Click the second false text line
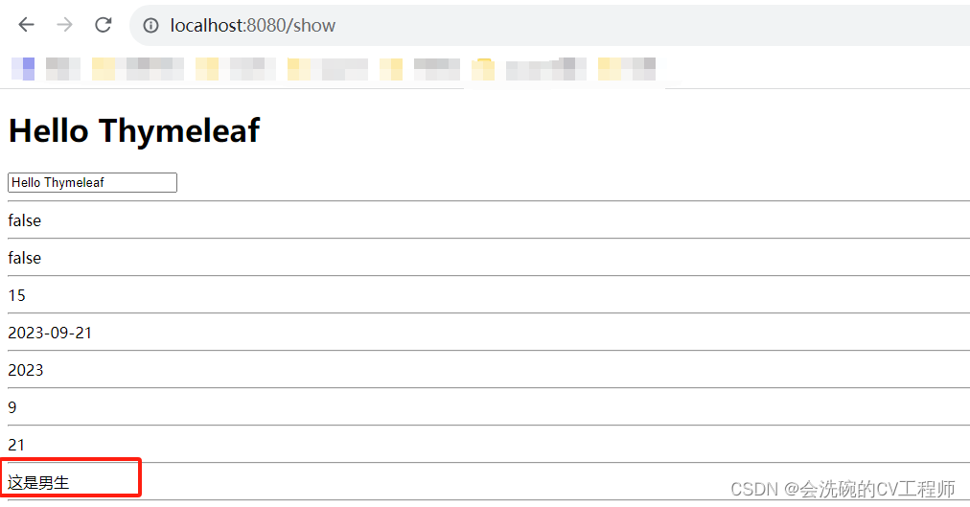 pyautogui.click(x=25, y=258)
